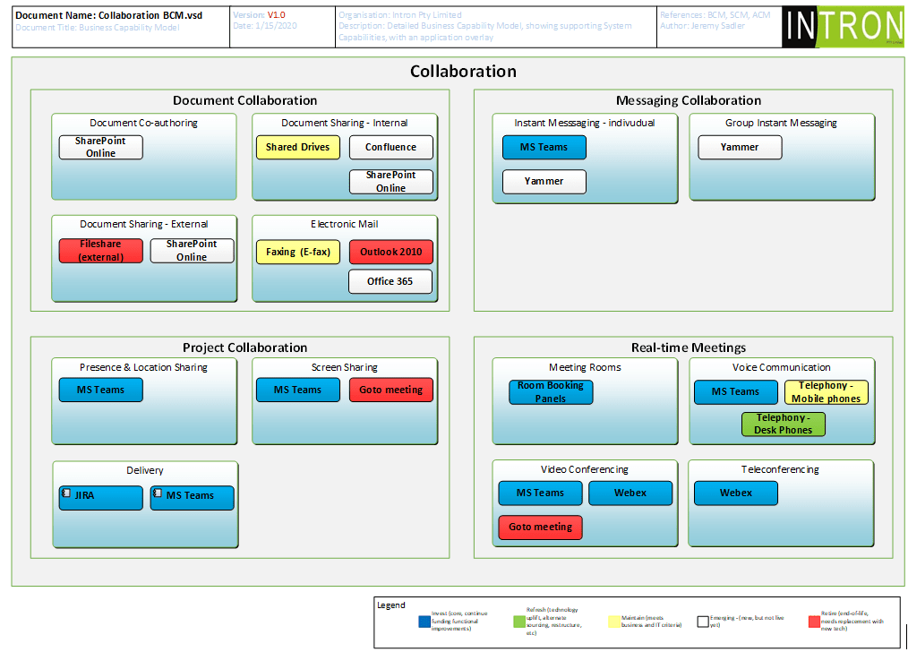The image size is (908, 652).
Task: Click the Document Name header field
Action: pos(107,15)
